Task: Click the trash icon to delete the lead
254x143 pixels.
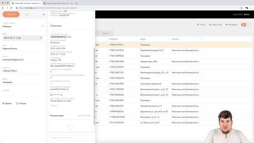Action: [x=3, y=103]
